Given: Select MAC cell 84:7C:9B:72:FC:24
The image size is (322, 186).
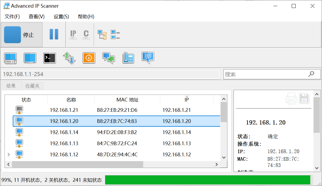Looking at the screenshot, I should (x=117, y=143).
